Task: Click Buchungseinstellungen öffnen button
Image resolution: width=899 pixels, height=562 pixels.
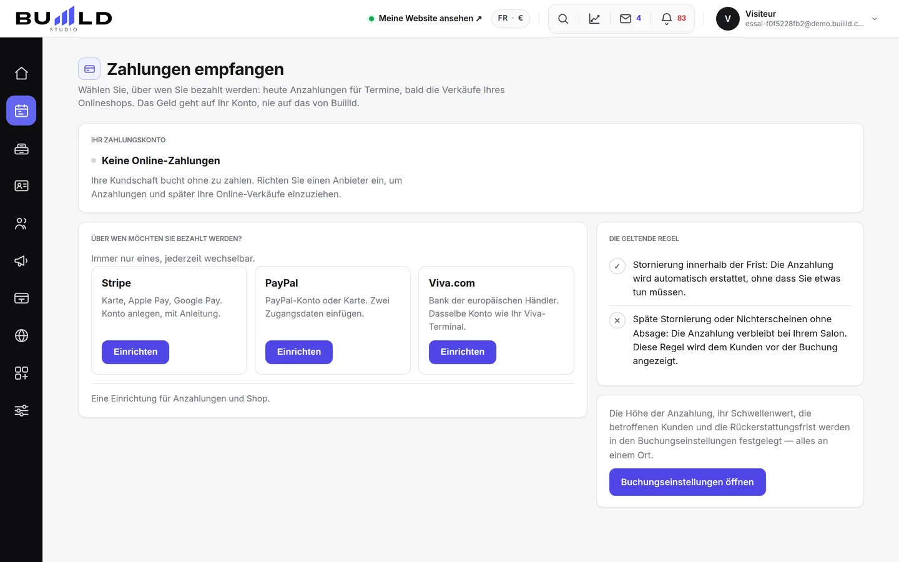Action: [x=687, y=482]
